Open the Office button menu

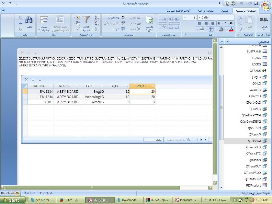pos(266,6)
